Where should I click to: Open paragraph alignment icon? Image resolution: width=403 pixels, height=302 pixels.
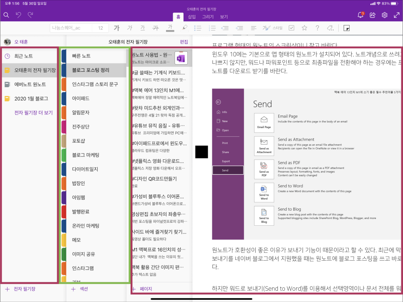tap(253, 28)
